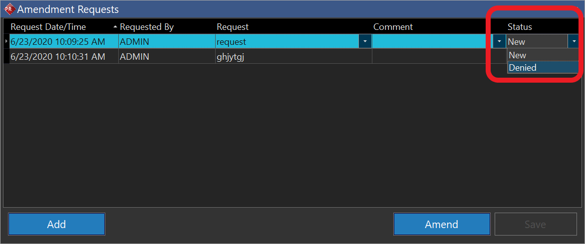Image resolution: width=585 pixels, height=244 pixels.
Task: Click the 6/23/2020 10:09:25 AM date cell
Action: [x=58, y=42]
